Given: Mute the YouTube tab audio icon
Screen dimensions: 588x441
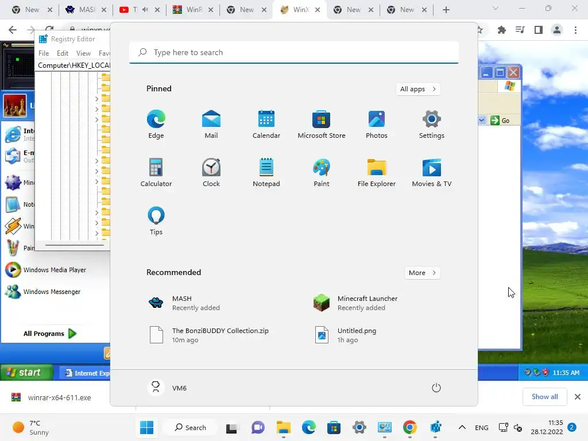Looking at the screenshot, I should 146,10.
